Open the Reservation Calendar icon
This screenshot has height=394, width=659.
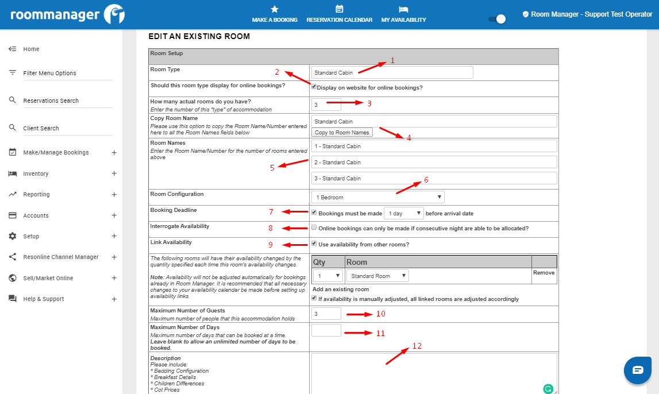[339, 9]
